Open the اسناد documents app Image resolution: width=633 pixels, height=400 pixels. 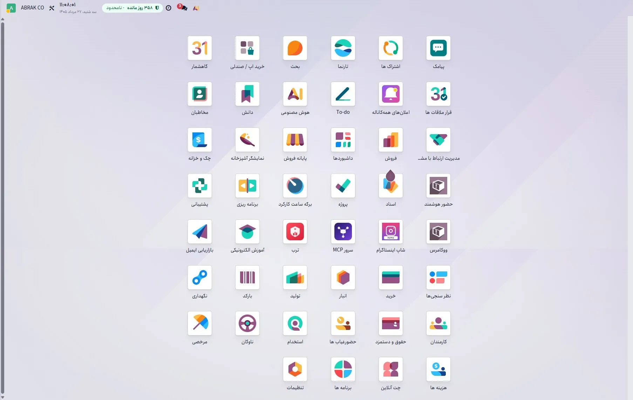tap(391, 186)
